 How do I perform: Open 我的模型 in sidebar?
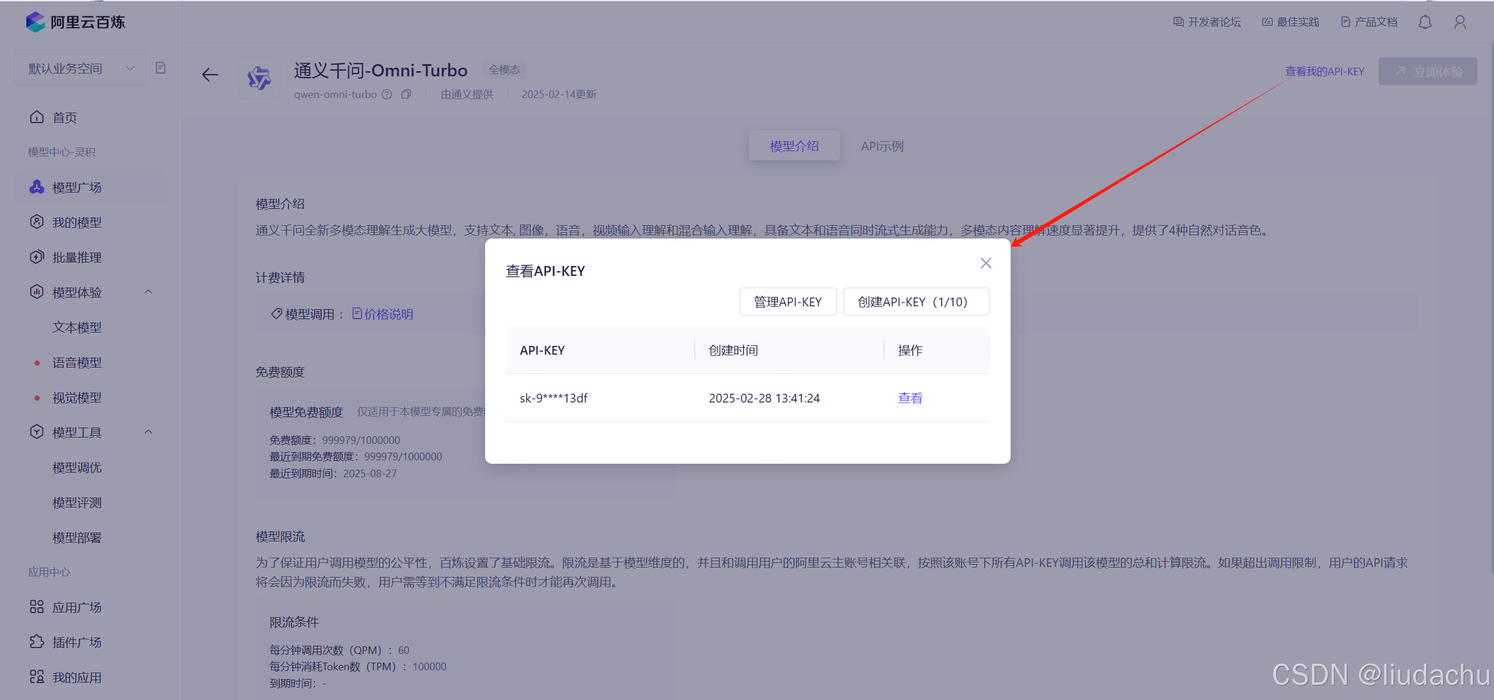(x=76, y=222)
